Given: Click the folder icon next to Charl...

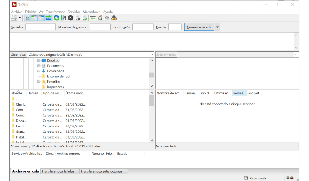Looking at the screenshot, I should [x=13, y=104].
